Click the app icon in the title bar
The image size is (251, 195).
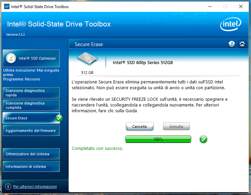click(6, 6)
